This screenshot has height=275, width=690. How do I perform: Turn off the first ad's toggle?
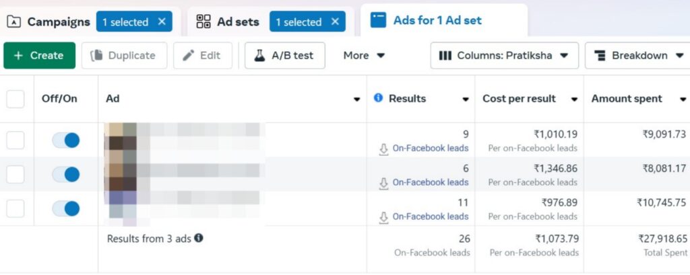[x=66, y=140]
